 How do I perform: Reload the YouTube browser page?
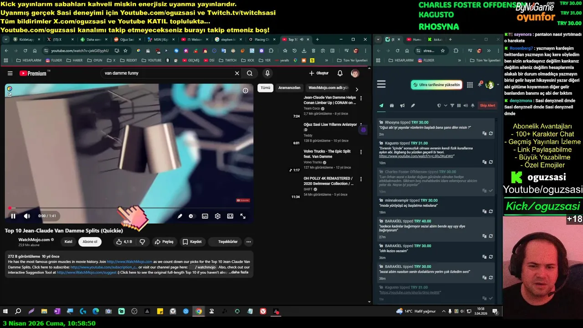25,51
